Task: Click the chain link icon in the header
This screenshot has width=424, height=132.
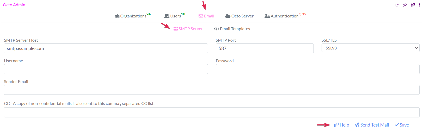Action: [404, 5]
